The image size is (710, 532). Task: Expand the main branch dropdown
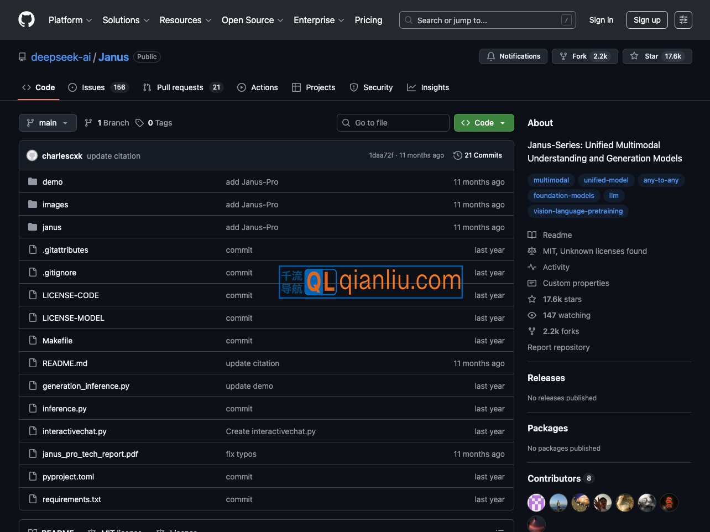pyautogui.click(x=48, y=123)
